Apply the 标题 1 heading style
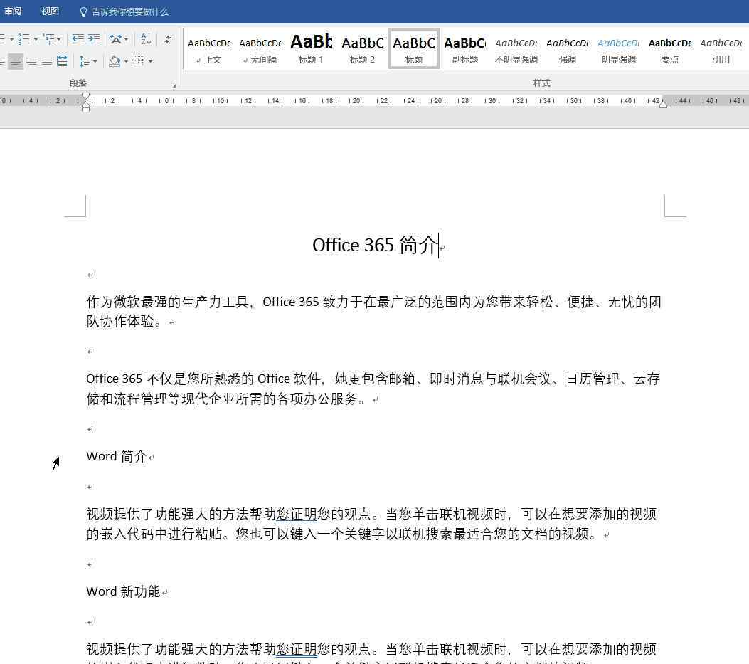This screenshot has width=749, height=664. 312,50
